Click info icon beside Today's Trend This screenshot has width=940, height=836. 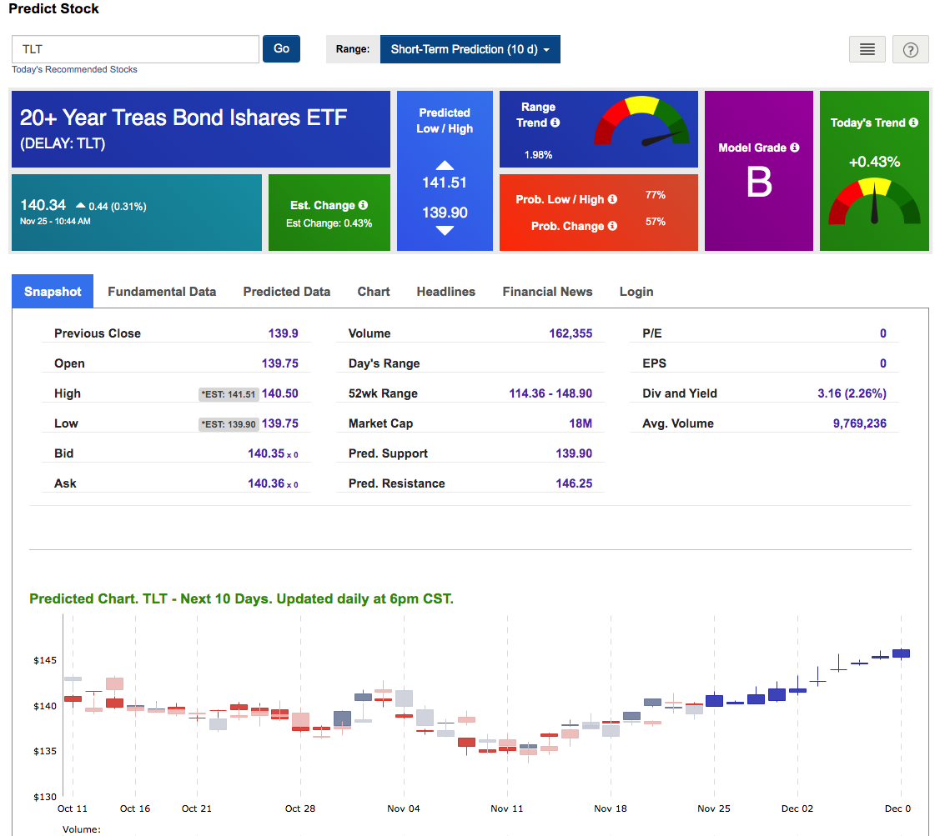click(x=913, y=123)
